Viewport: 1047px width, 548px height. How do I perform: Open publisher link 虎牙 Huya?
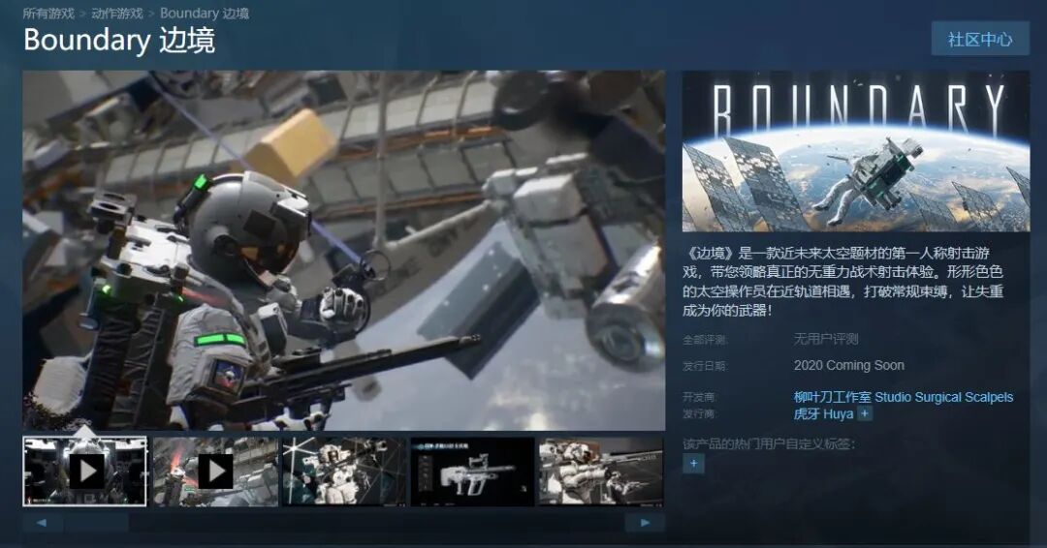823,414
